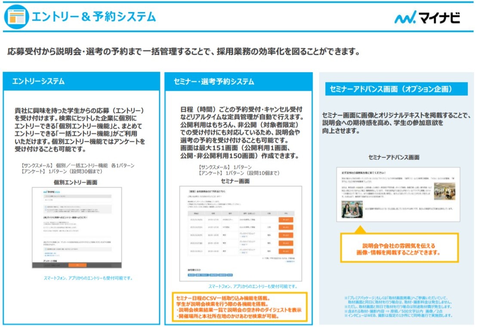Viewport: 477px width, 327px height.
Task: Select the page title エントリー＆予約システム
Action: coord(94,17)
